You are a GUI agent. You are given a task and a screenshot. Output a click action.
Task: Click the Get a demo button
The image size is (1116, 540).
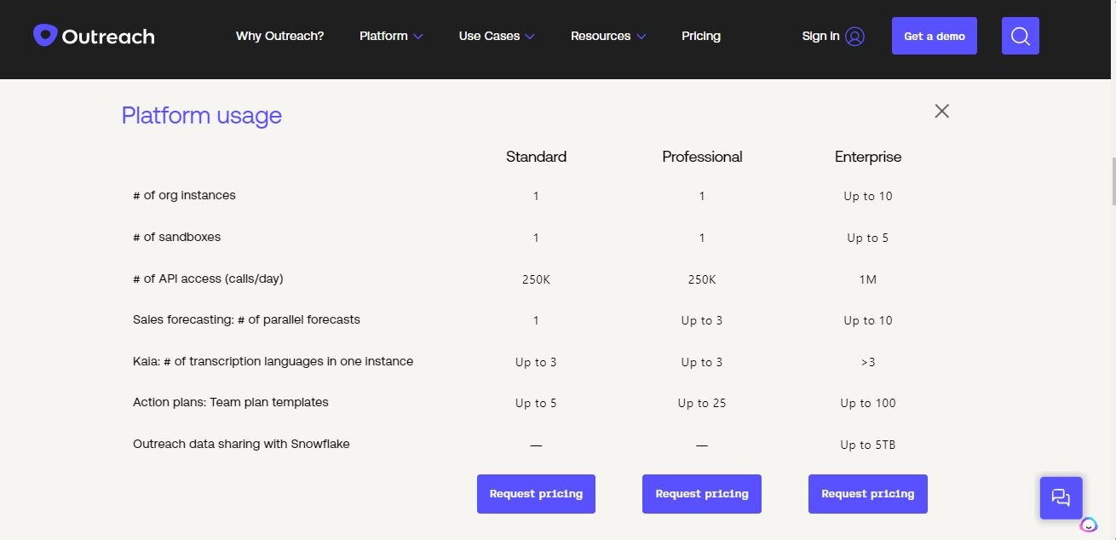pos(935,36)
